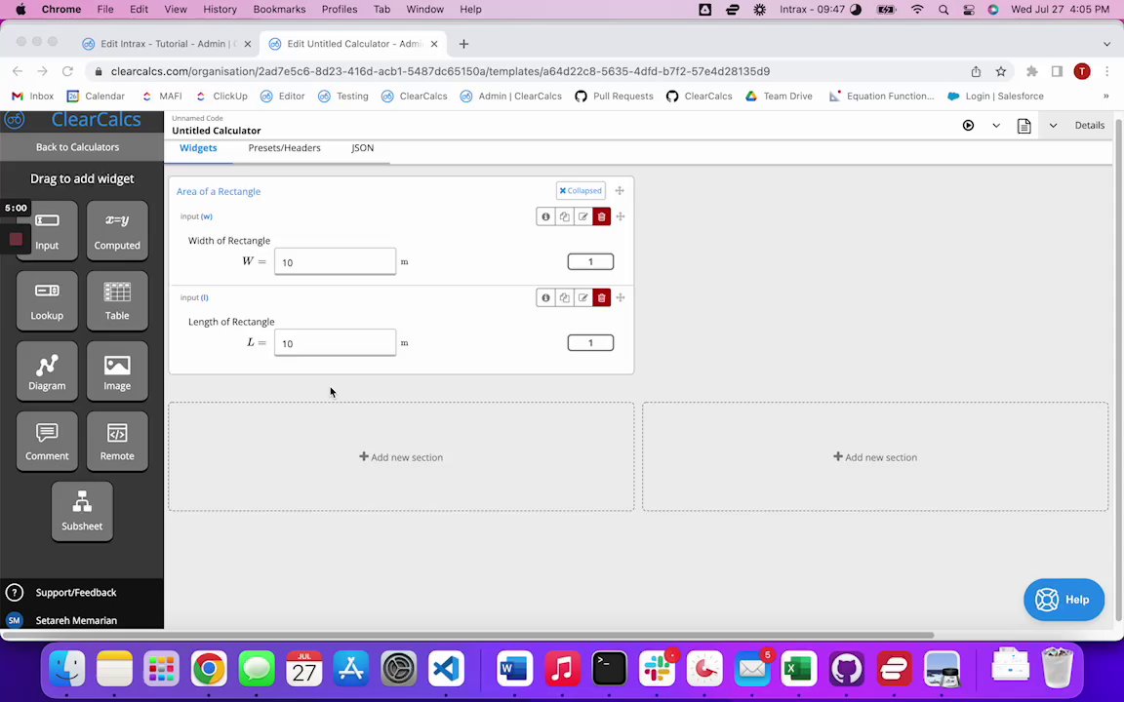
Task: Click the order box in Length row
Action: [590, 342]
